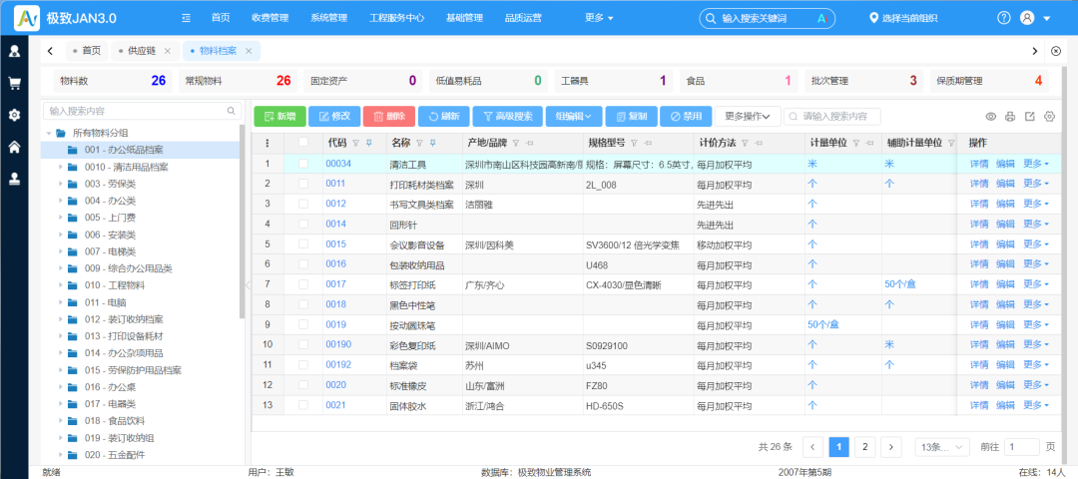Check the row for 固体胶水
Viewport: 1078px width, 479px height.
coord(303,405)
